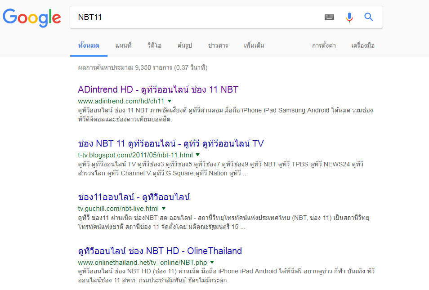429x290 pixels.
Task: Click the tv.guchill.com/nbt-live.html URL text
Action: (x=118, y=209)
